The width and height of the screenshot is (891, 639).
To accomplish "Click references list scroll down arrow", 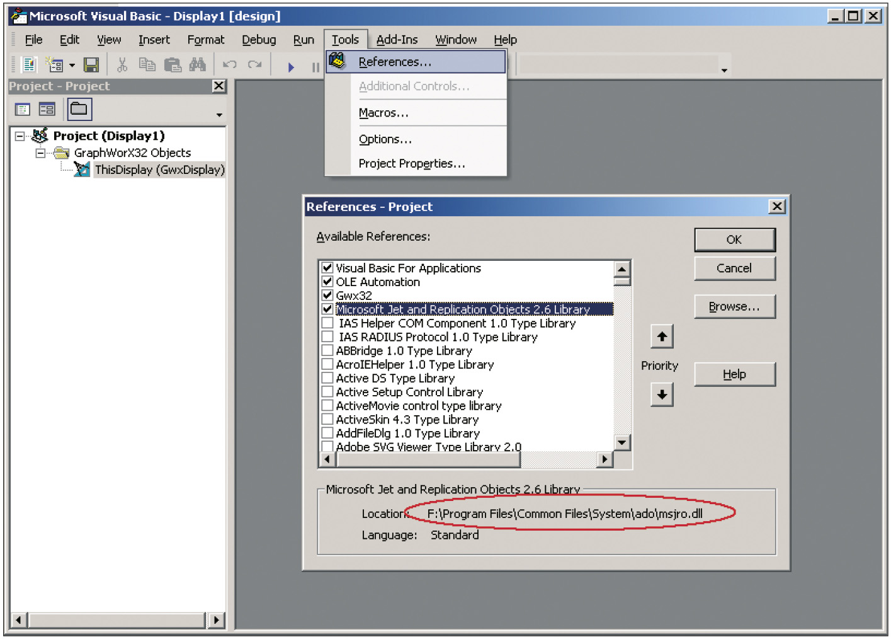I will (x=622, y=442).
